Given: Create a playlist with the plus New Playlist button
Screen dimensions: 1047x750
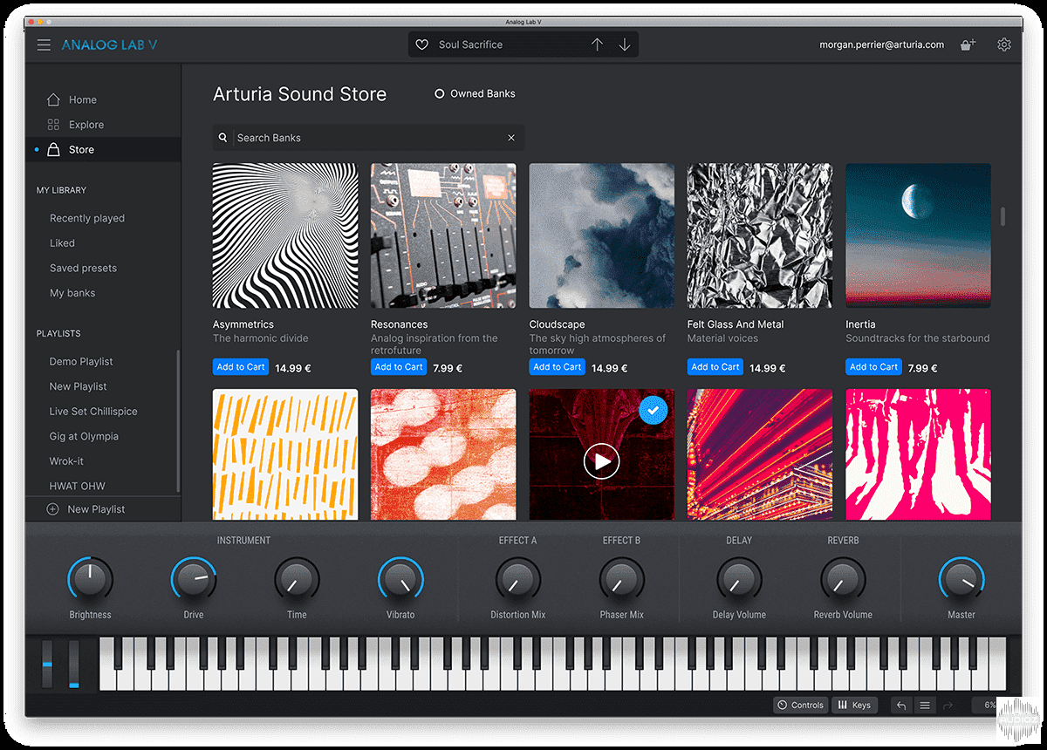Looking at the screenshot, I should click(x=86, y=509).
